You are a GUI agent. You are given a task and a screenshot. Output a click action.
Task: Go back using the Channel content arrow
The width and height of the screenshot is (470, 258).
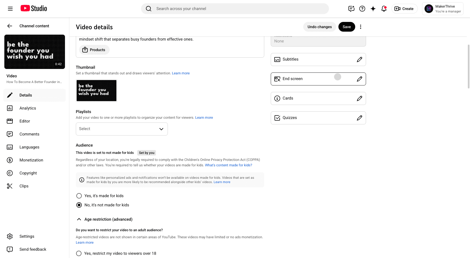point(10,26)
